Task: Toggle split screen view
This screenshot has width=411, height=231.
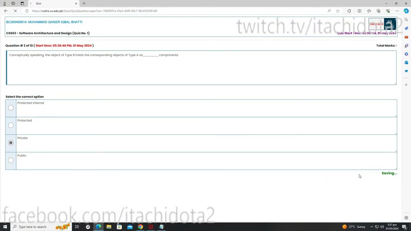Action: (x=360, y=11)
